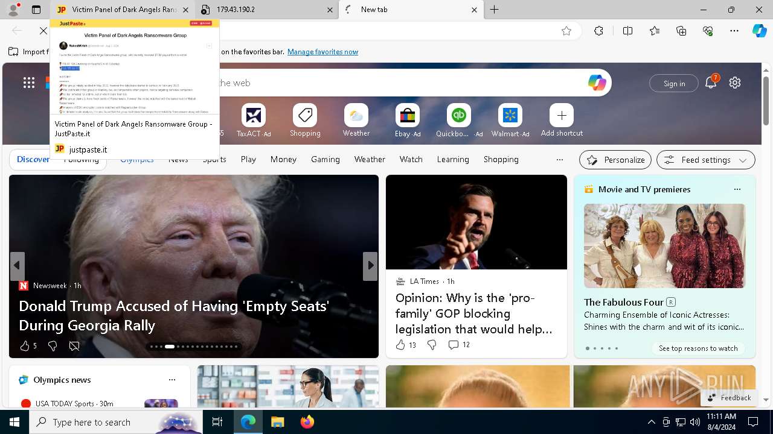
Task: Launch the Copilot sidebar icon
Action: 759,31
